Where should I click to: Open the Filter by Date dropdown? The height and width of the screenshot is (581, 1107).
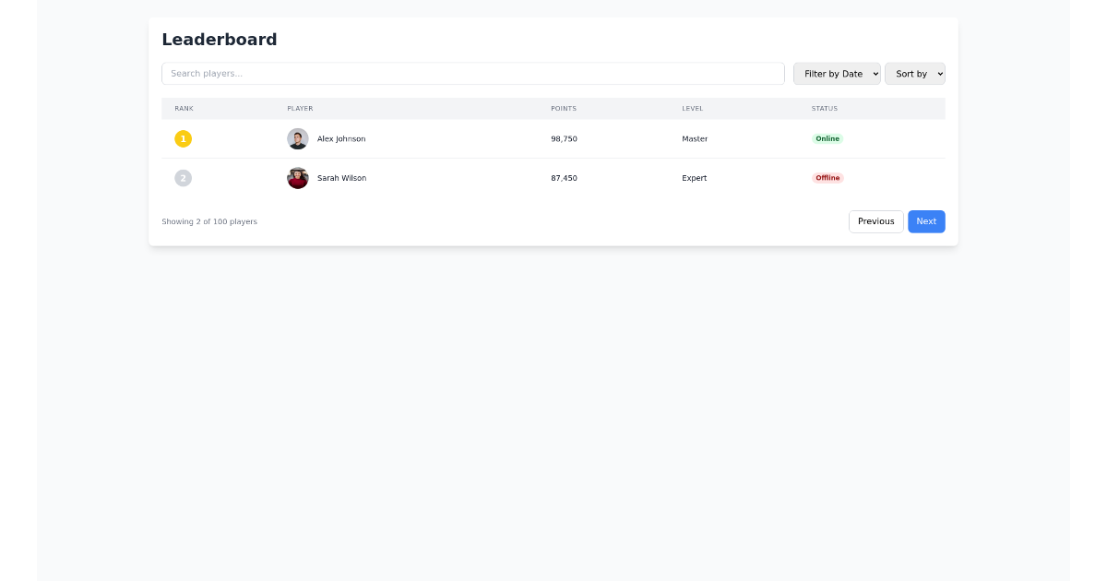point(836,73)
